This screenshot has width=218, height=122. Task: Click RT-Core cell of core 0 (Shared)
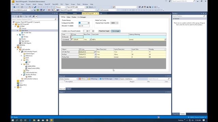pos(77,37)
